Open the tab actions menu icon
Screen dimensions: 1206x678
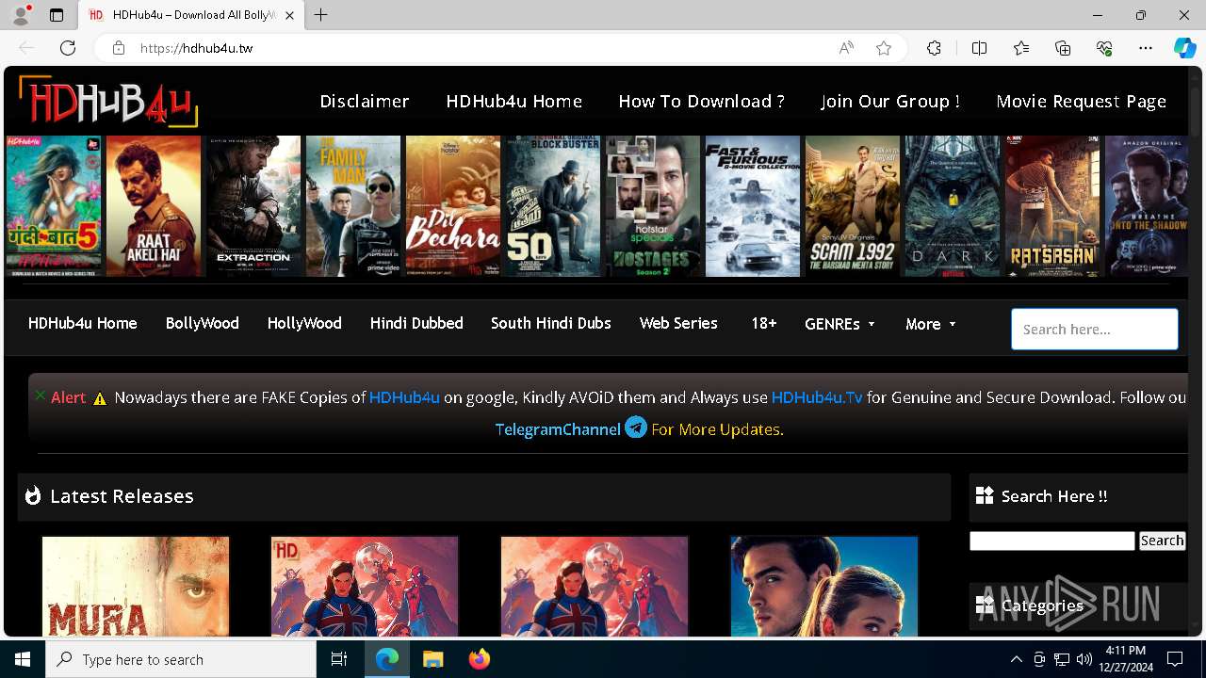click(x=57, y=15)
